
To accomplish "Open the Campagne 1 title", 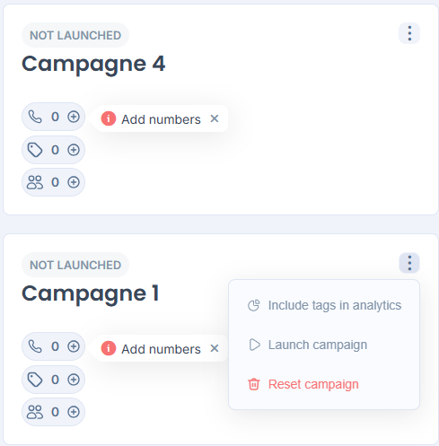I will (x=91, y=293).
